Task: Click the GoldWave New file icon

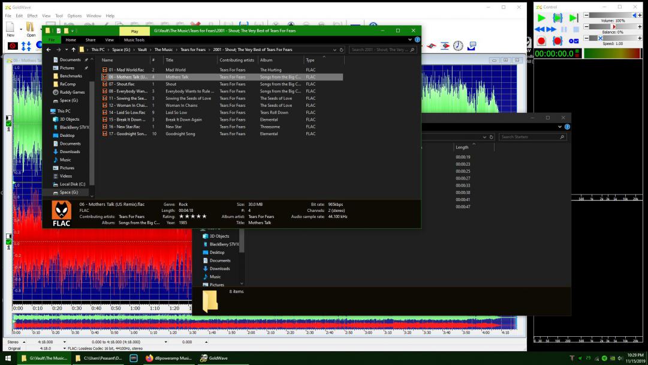Action: tap(11, 27)
